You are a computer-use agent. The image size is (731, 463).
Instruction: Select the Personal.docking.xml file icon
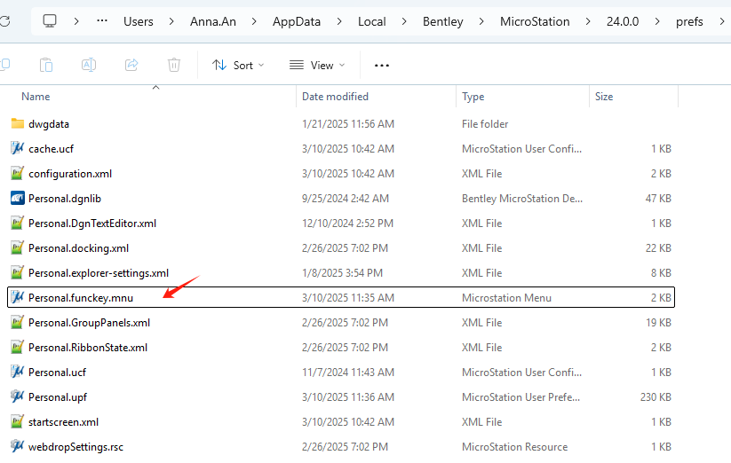17,248
